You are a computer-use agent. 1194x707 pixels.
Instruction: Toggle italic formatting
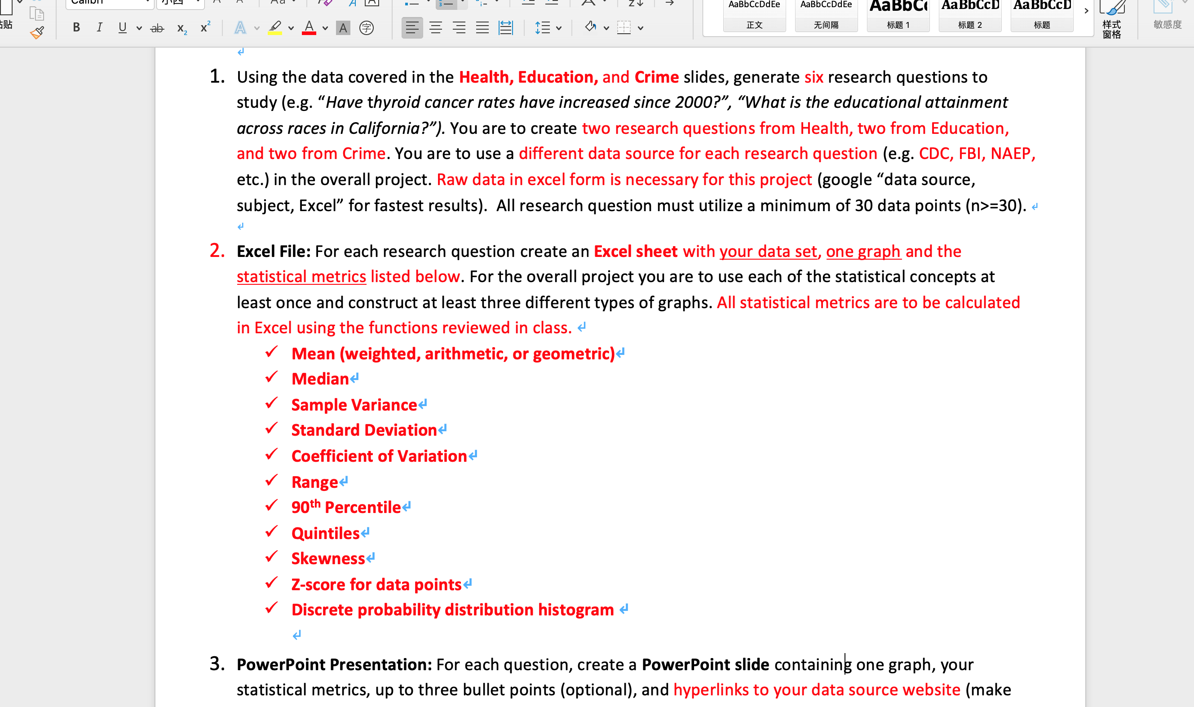click(99, 28)
